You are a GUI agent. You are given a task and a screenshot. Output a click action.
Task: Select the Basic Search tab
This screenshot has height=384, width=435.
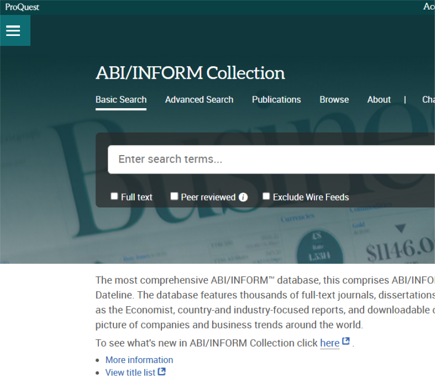tap(121, 100)
